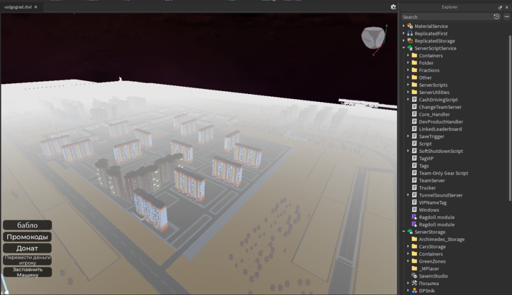Click the MaterialService icon in Explorer
The width and height of the screenshot is (512, 295).
click(410, 26)
